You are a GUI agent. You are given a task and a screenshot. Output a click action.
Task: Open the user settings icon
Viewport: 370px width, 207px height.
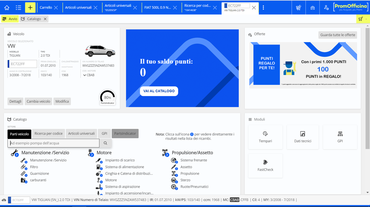tap(326, 7)
